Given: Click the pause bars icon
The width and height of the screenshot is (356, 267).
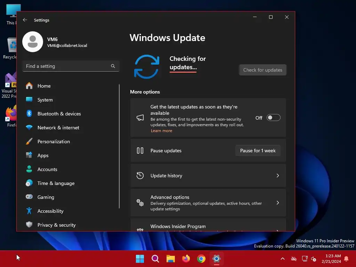Looking at the screenshot, I should [140, 151].
